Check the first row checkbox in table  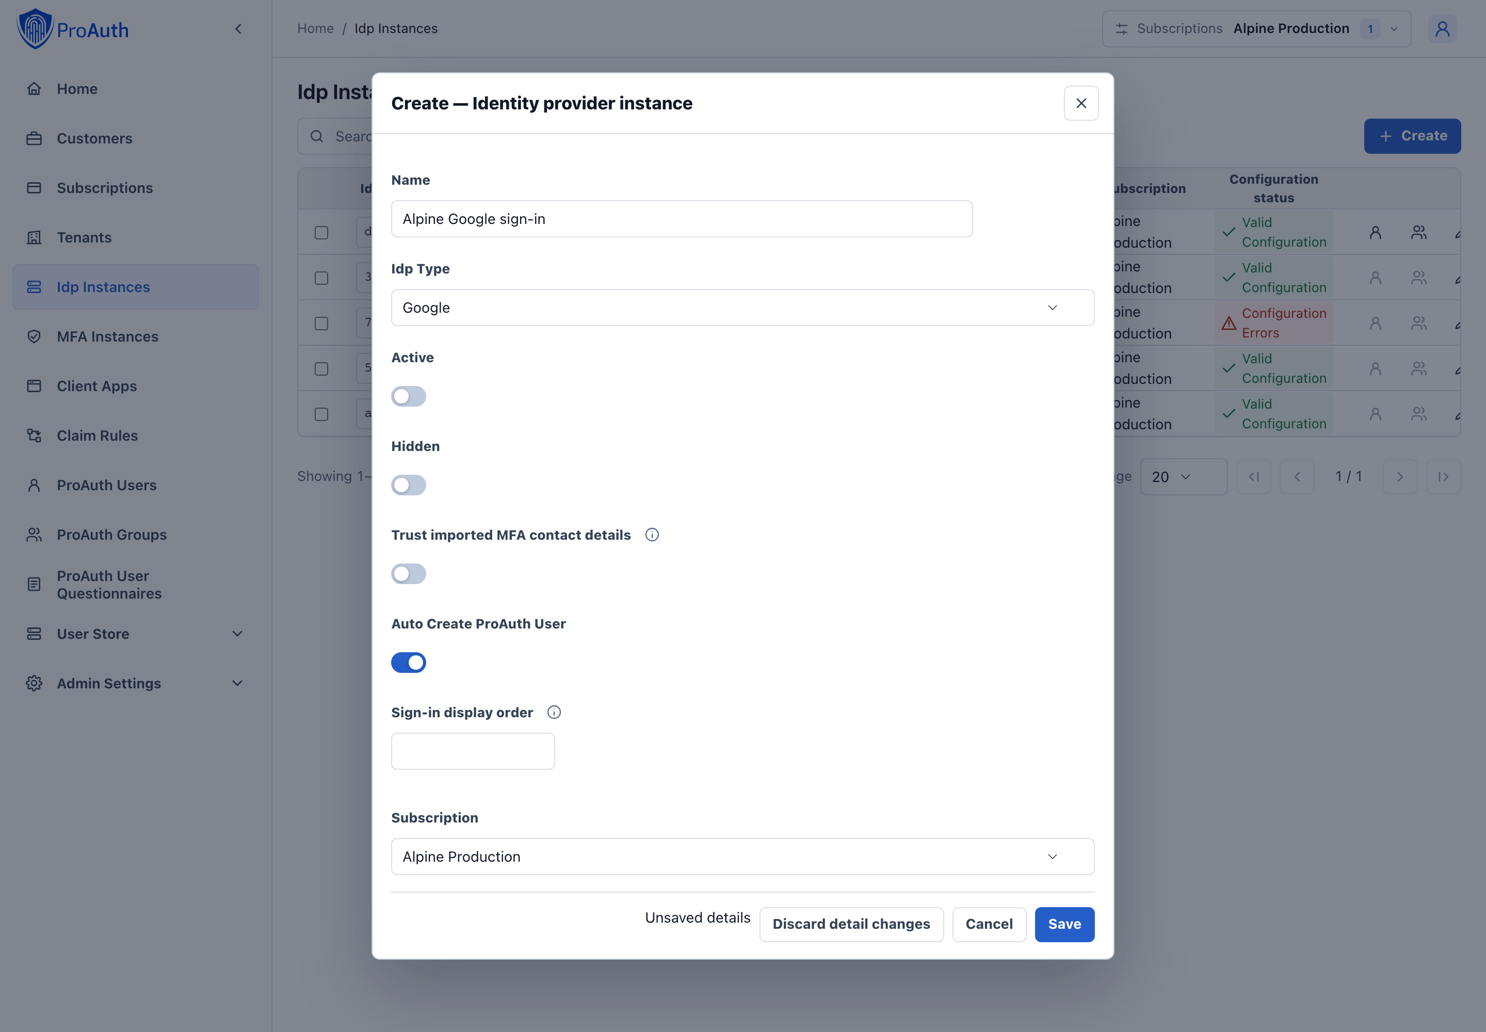321,232
